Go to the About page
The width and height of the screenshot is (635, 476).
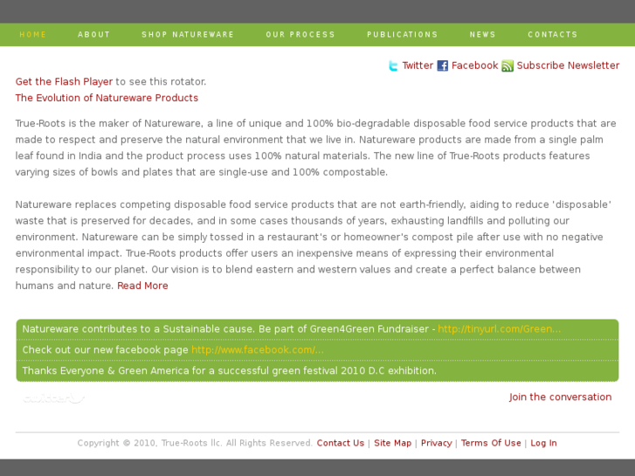[x=94, y=34]
